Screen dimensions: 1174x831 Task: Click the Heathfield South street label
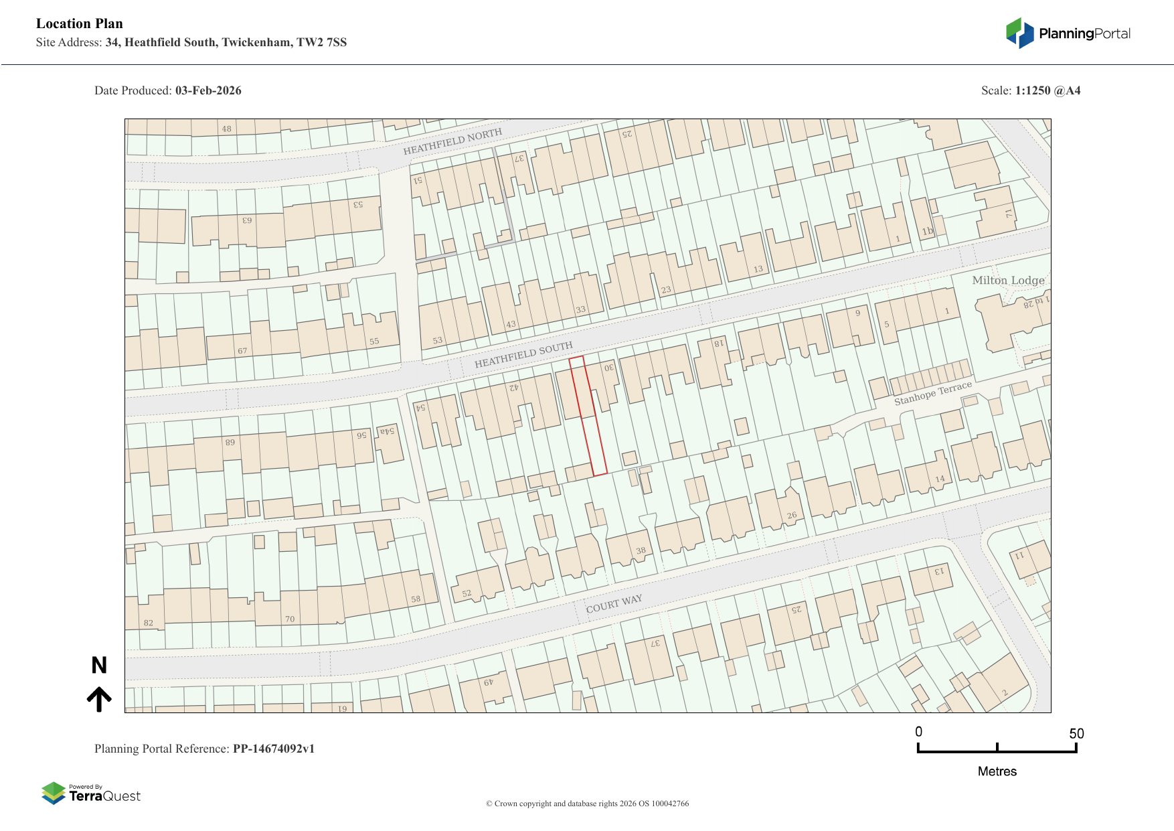tap(523, 355)
